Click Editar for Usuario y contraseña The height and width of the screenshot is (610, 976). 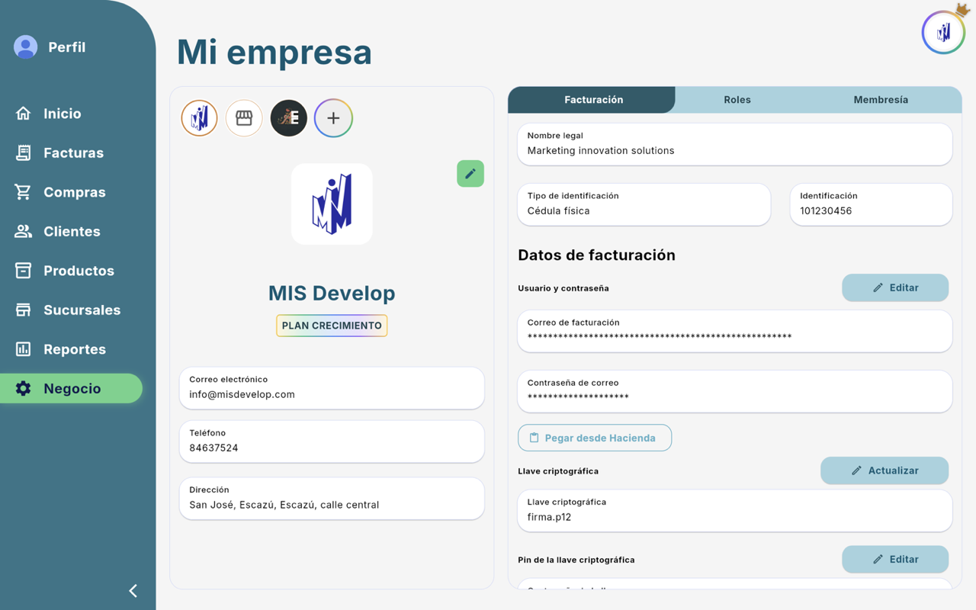pyautogui.click(x=895, y=287)
